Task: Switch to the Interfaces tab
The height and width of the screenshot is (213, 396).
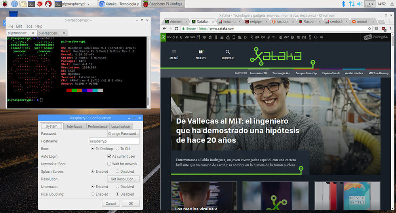Action: click(x=74, y=126)
